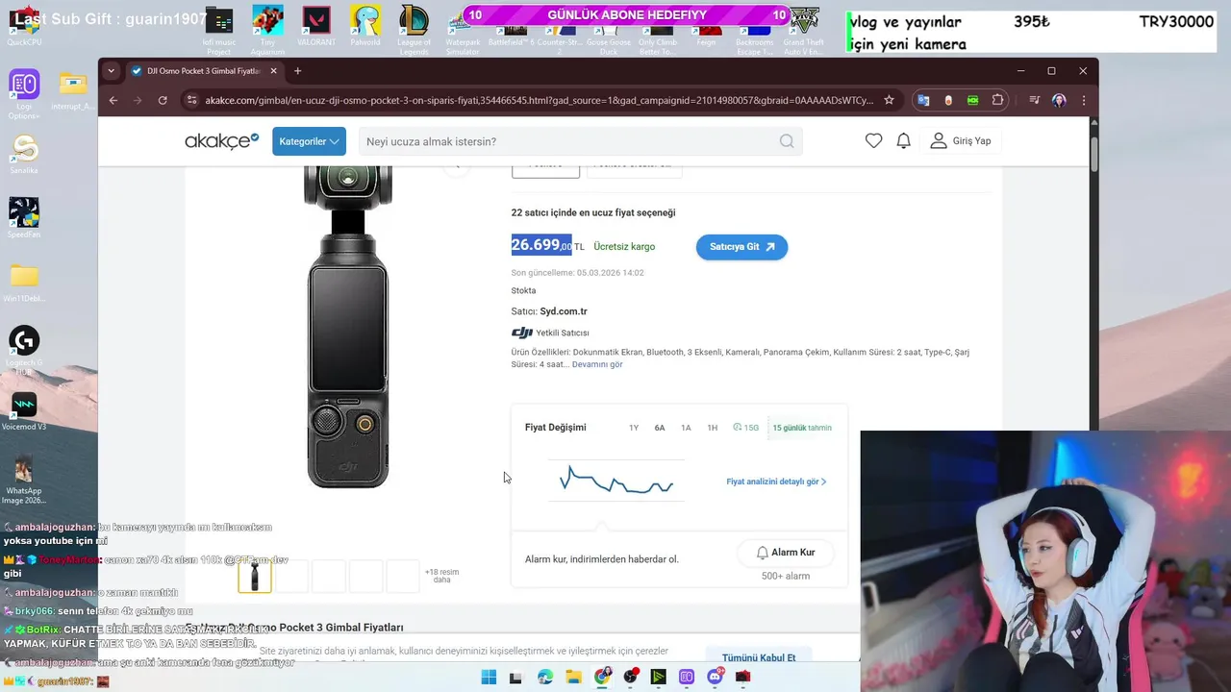The height and width of the screenshot is (692, 1231).
Task: Click the Giriş Yap login link
Action: (x=961, y=141)
